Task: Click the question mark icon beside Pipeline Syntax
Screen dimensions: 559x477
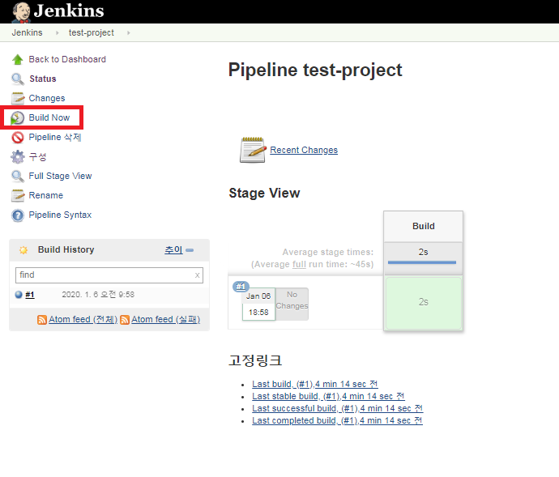Action: tap(18, 215)
